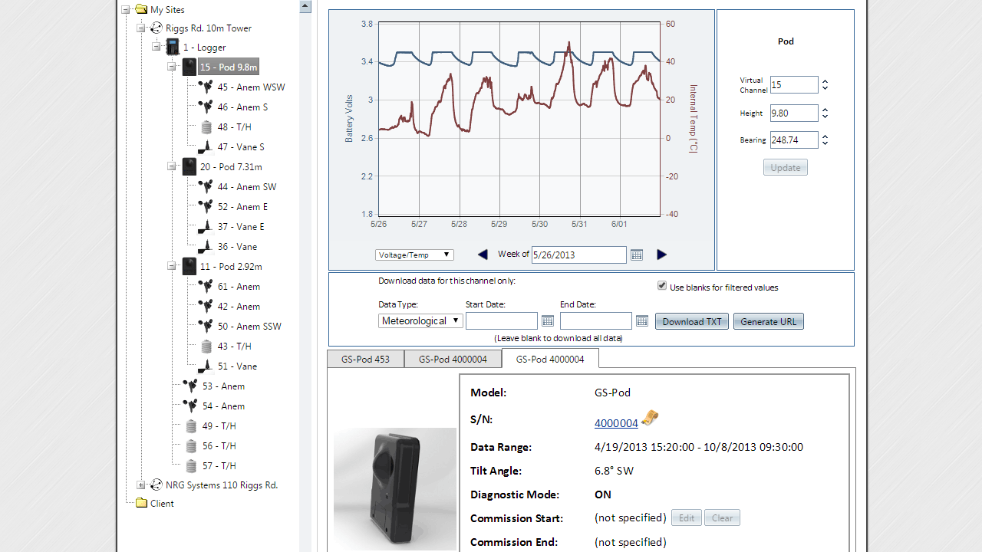Open serial number 4000004 link

pos(616,423)
